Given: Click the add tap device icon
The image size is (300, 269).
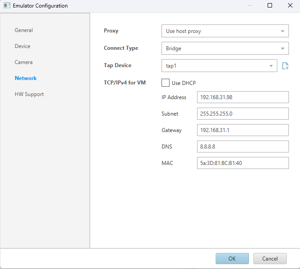Looking at the screenshot, I should (x=285, y=66).
